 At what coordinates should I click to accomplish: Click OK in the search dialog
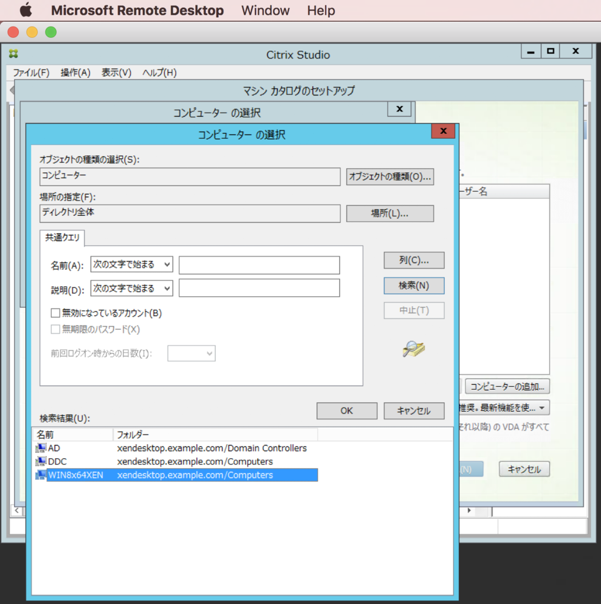(347, 411)
